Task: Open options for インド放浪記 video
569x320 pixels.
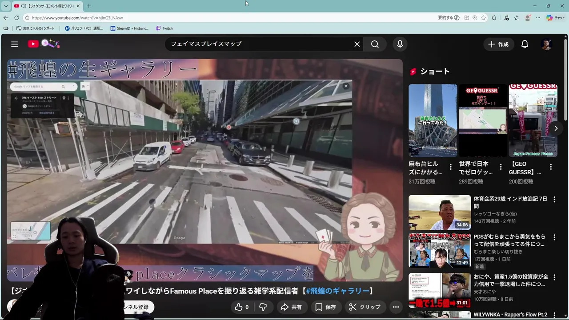Action: (554, 200)
